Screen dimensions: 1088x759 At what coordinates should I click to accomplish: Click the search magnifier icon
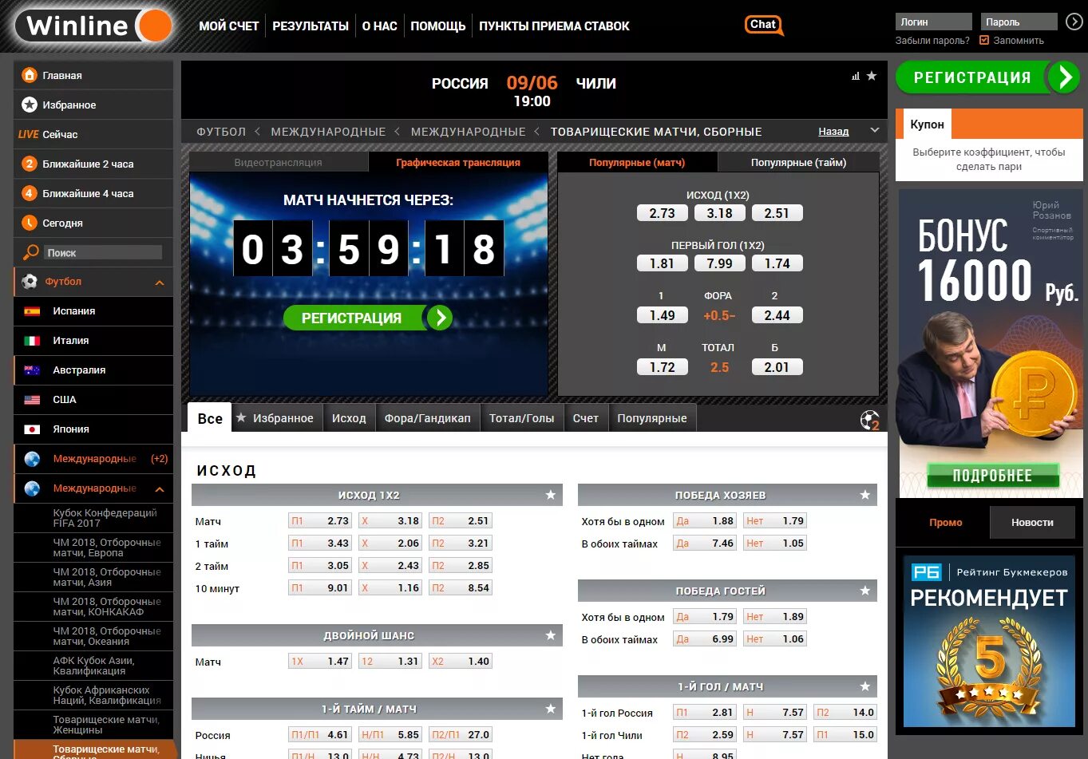30,252
